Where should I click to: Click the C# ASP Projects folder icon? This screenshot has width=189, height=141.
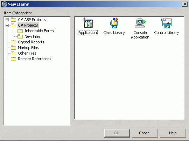(13, 20)
